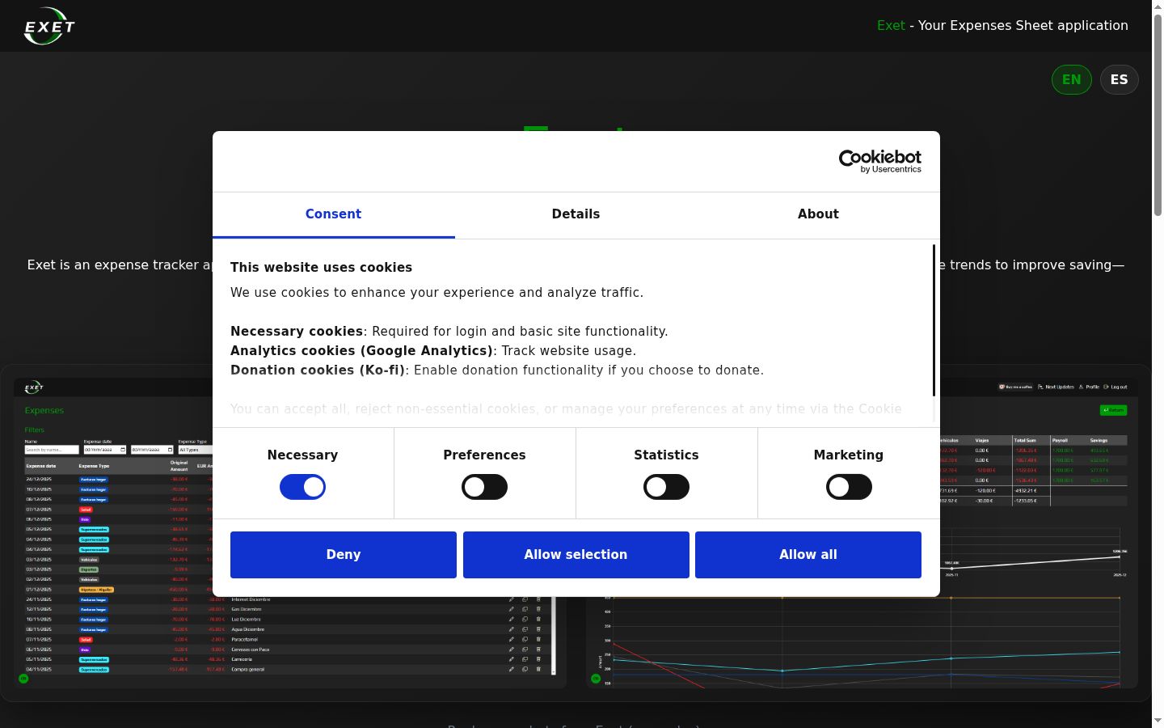This screenshot has height=728, width=1164.
Task: Enable the Marketing cookies switch
Action: (849, 487)
